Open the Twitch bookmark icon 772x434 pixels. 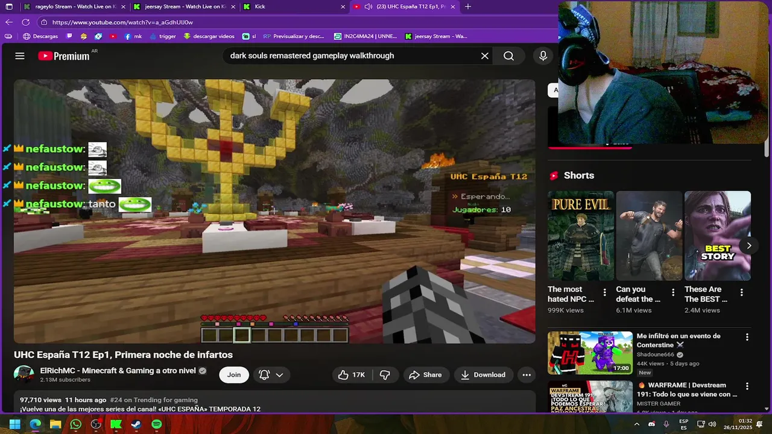pyautogui.click(x=69, y=36)
